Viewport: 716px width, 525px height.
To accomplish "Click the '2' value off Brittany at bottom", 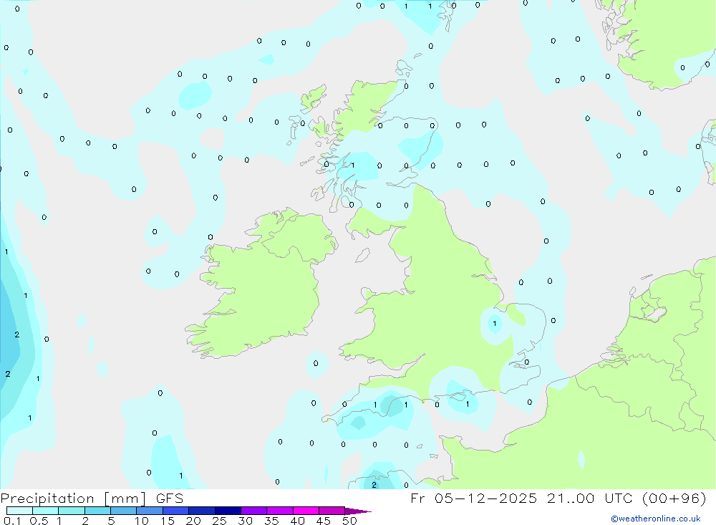I will point(374,485).
